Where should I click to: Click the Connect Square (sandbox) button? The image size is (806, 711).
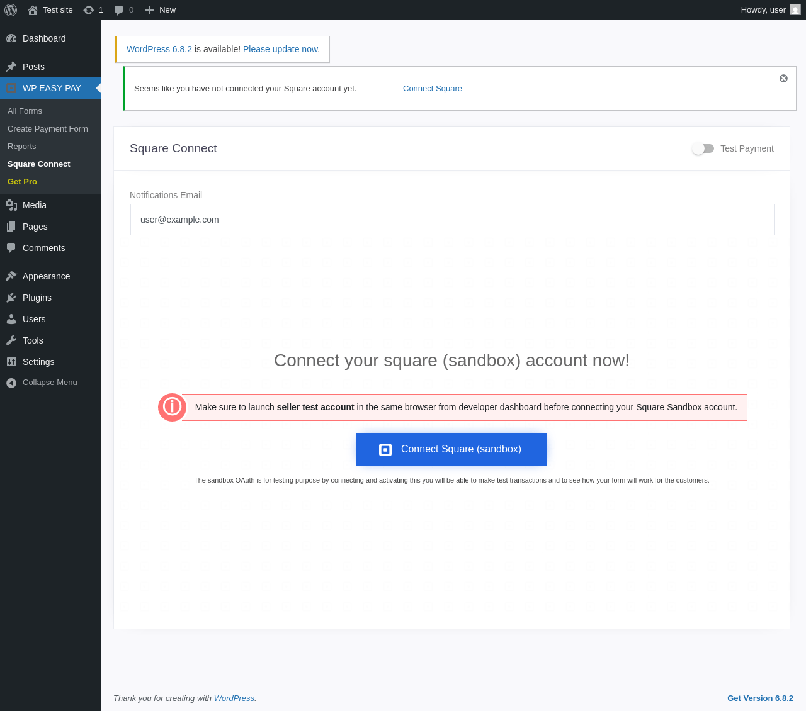(451, 449)
